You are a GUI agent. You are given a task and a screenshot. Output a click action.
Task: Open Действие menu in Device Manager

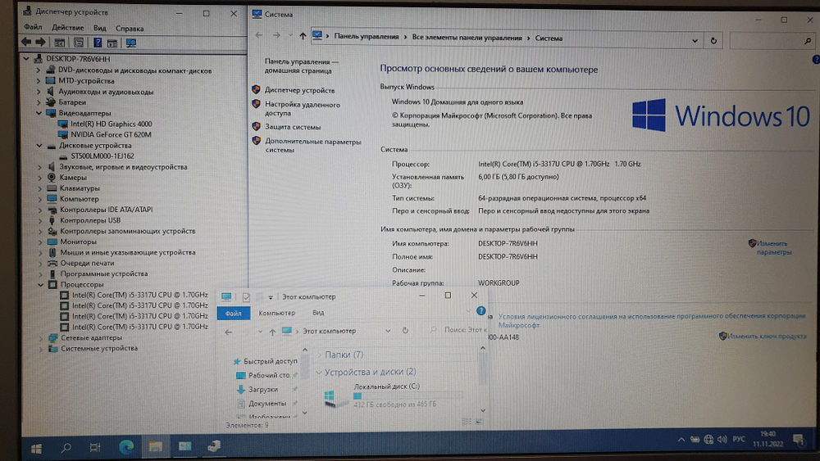tap(67, 28)
